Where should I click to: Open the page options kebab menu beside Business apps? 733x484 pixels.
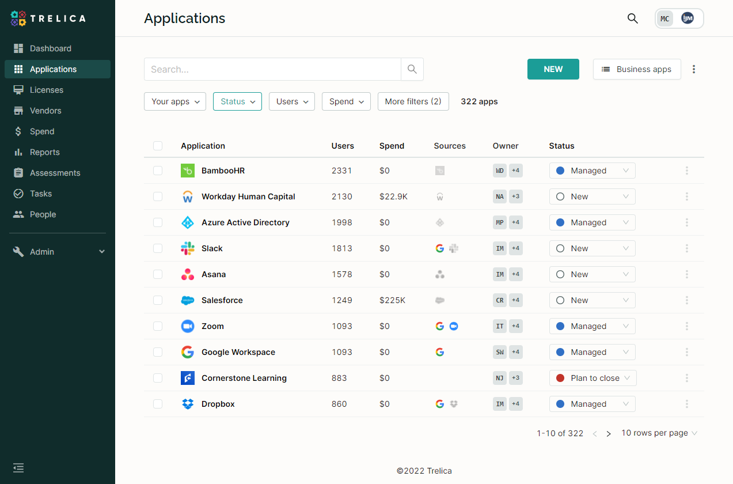pos(694,69)
